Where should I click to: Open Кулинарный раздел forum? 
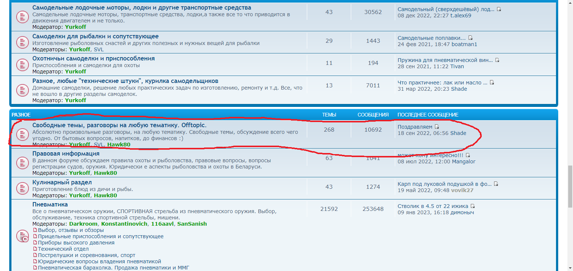62,182
